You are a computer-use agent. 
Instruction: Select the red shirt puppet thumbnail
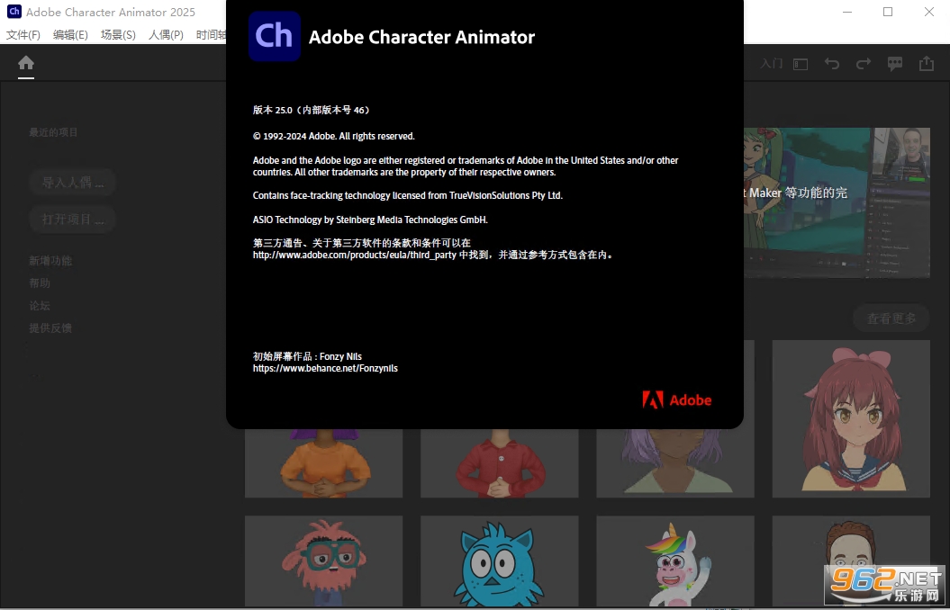click(x=499, y=463)
